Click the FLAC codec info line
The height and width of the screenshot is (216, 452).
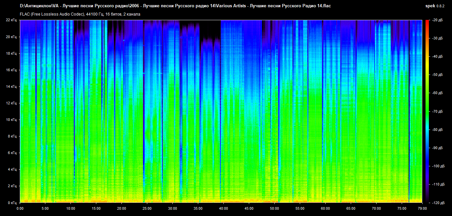(x=80, y=14)
